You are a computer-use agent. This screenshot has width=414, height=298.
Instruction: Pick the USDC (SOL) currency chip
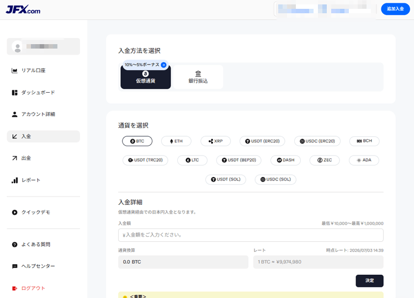tap(275, 179)
